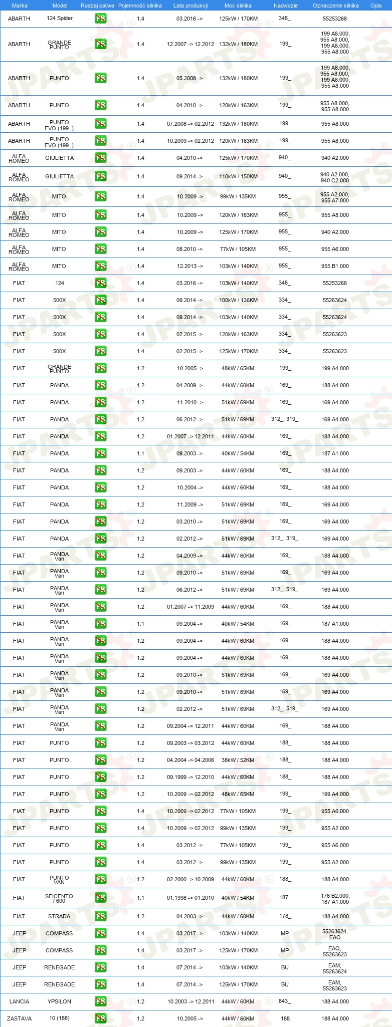This screenshot has width=392, height=1027.
Task: Click fuel icon for GIULIETTA 110kW / 150KM
Action: pos(101,176)
